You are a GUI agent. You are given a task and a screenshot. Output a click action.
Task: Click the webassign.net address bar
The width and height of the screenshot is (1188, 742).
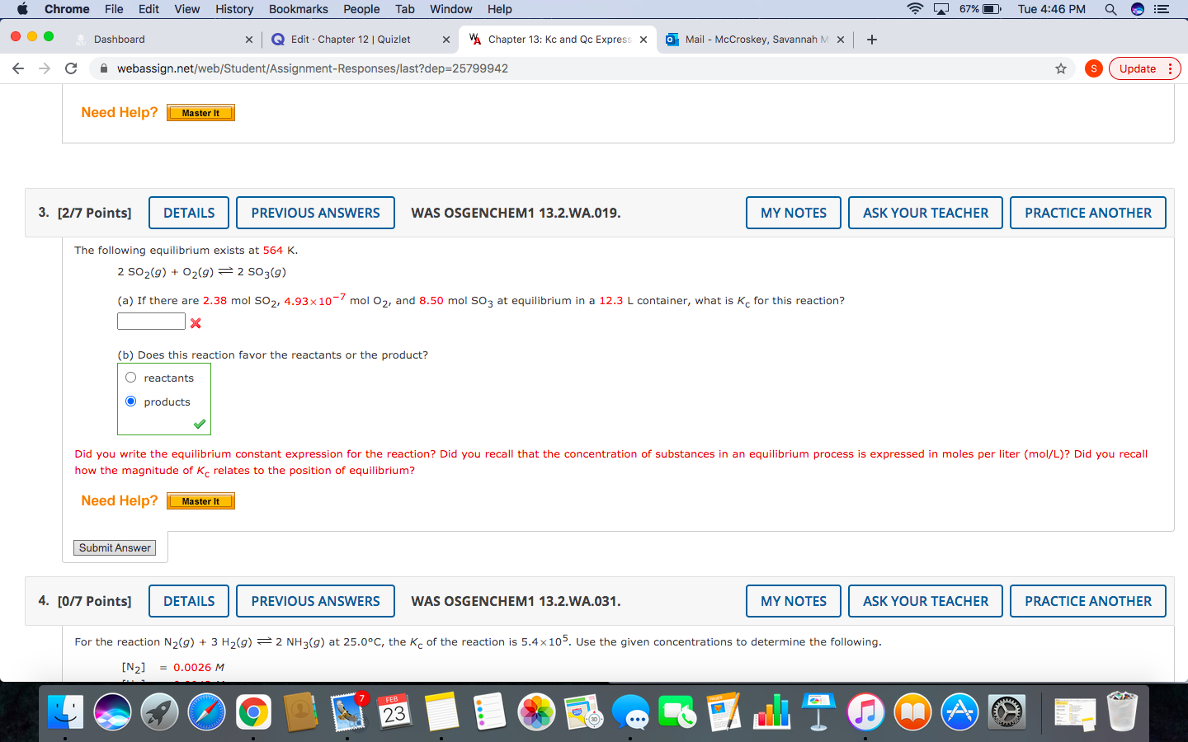pyautogui.click(x=569, y=68)
